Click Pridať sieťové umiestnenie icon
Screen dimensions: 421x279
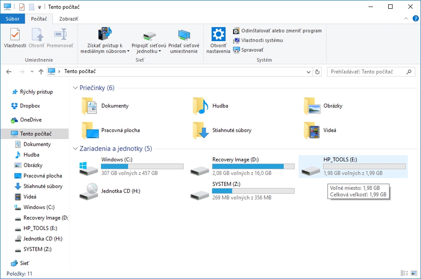[x=184, y=35]
